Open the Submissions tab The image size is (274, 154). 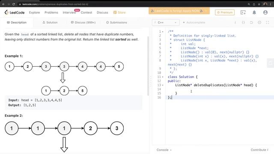click(x=116, y=22)
